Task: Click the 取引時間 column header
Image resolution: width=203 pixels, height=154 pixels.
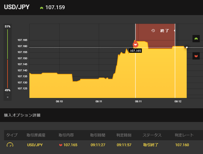Action: (98, 135)
